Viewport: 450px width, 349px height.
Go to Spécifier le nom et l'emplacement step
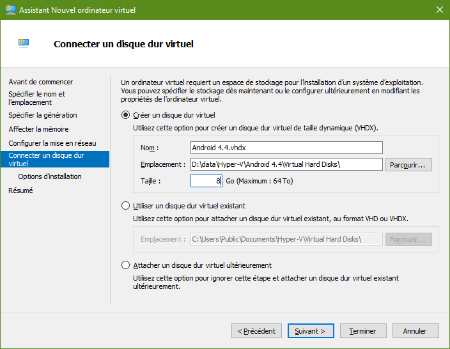pos(36,98)
